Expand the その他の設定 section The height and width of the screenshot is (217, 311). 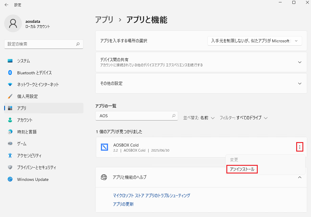(x=299, y=83)
